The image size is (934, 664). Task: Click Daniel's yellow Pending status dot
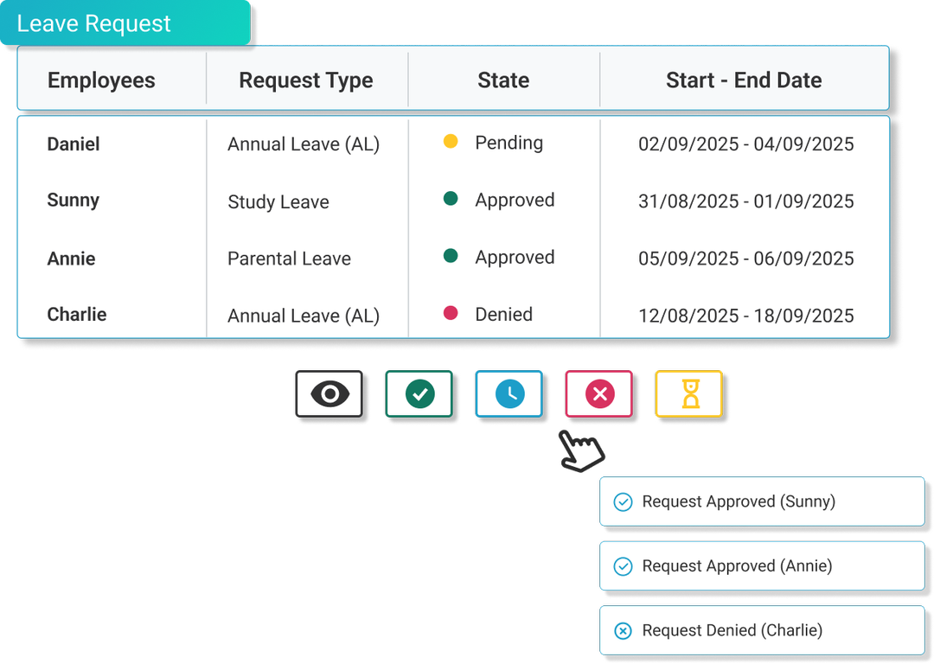(x=451, y=142)
